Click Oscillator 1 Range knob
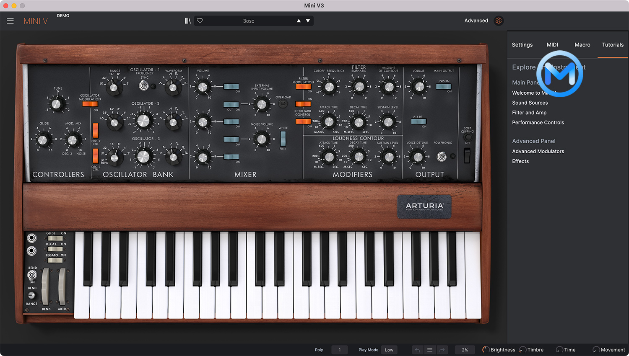This screenshot has width=629, height=356. tap(113, 87)
